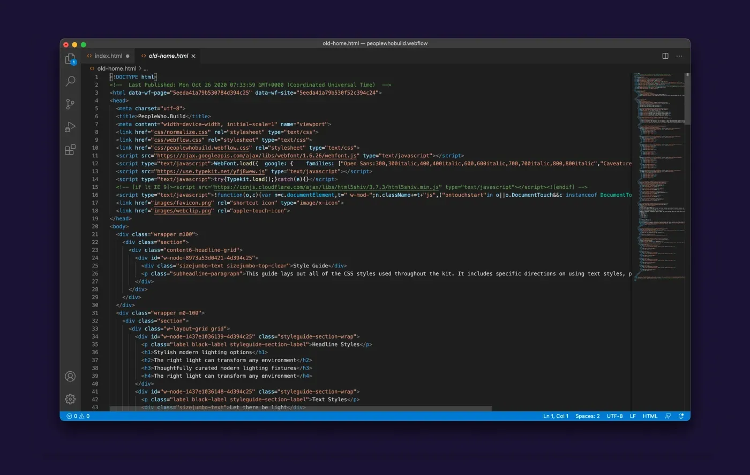Click the window title old-home.html — peoplewhobuild.webflow
Image resolution: width=750 pixels, height=475 pixels.
pyautogui.click(x=375, y=43)
